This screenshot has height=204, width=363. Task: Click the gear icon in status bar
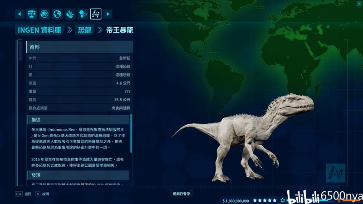282,200
